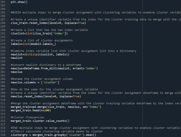This screenshot has width=181, height=137.
Task: Click the comment "#FINALLY calculate clustering variable means by cluster"
Action: coord(57,131)
